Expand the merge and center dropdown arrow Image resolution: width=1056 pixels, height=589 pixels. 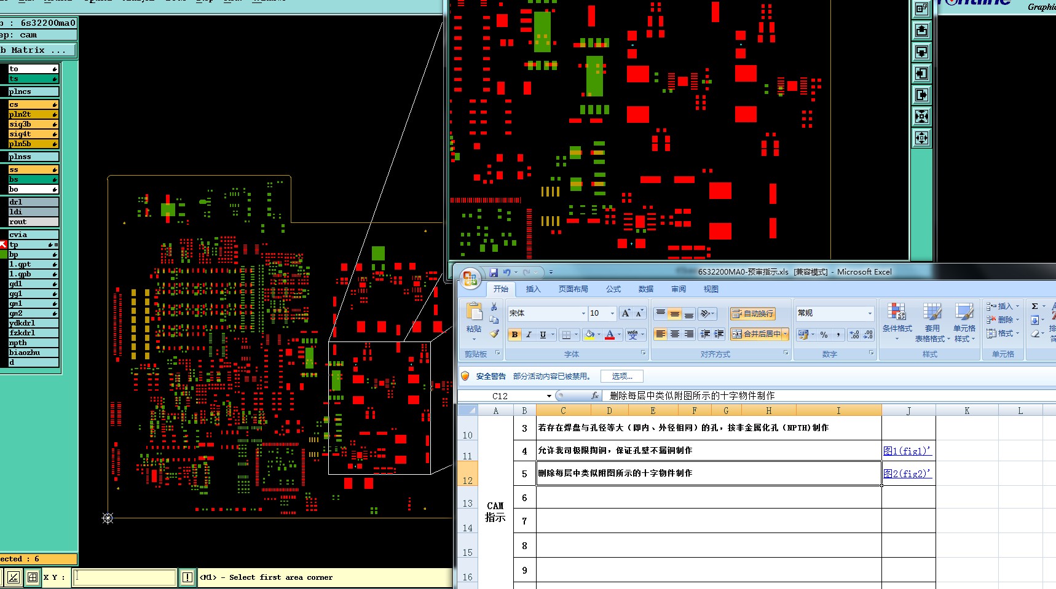point(785,334)
